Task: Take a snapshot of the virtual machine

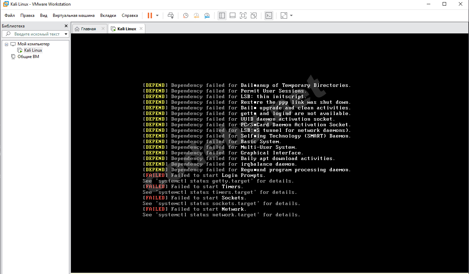Action: (185, 15)
